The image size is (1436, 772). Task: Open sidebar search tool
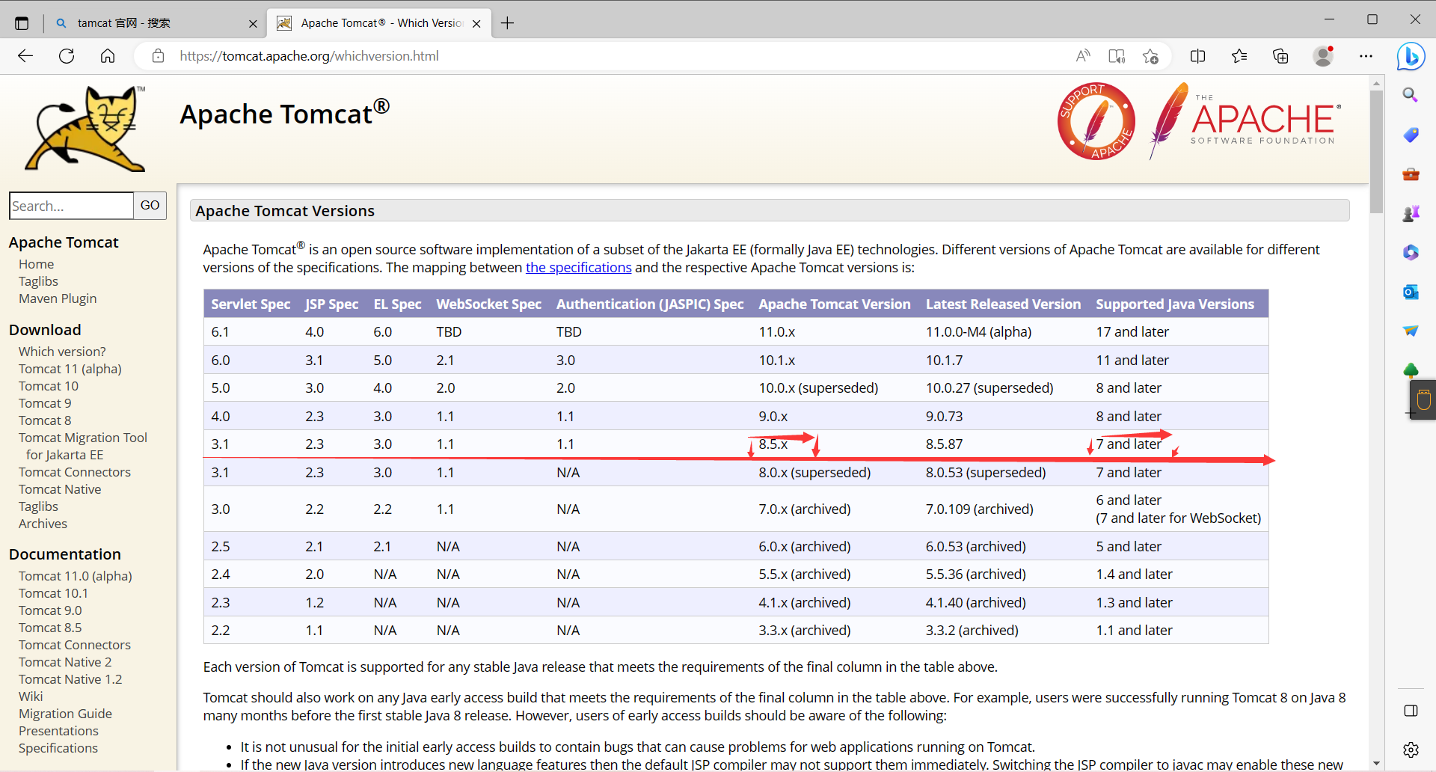click(x=1411, y=95)
